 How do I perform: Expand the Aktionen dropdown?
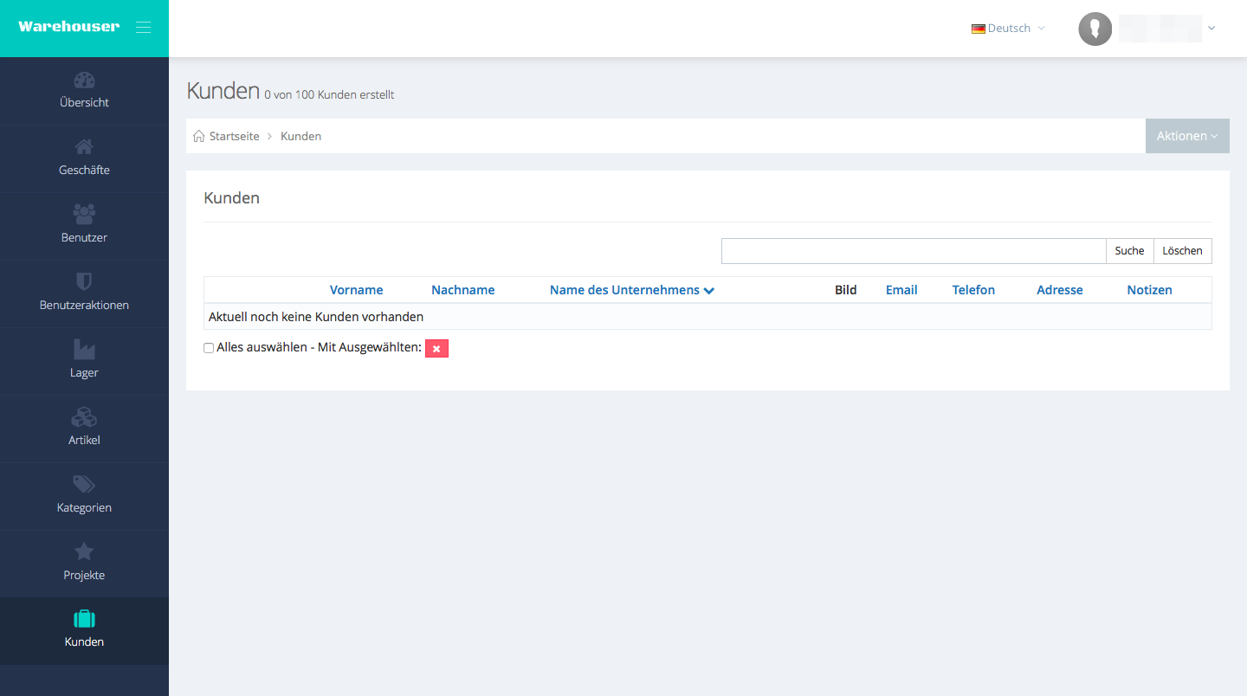coord(1186,136)
